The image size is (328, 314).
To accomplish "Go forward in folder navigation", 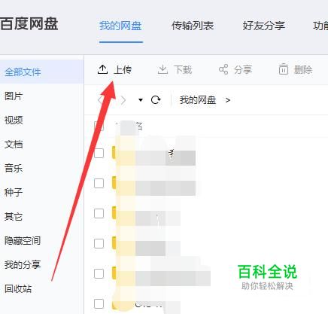I will (x=123, y=100).
